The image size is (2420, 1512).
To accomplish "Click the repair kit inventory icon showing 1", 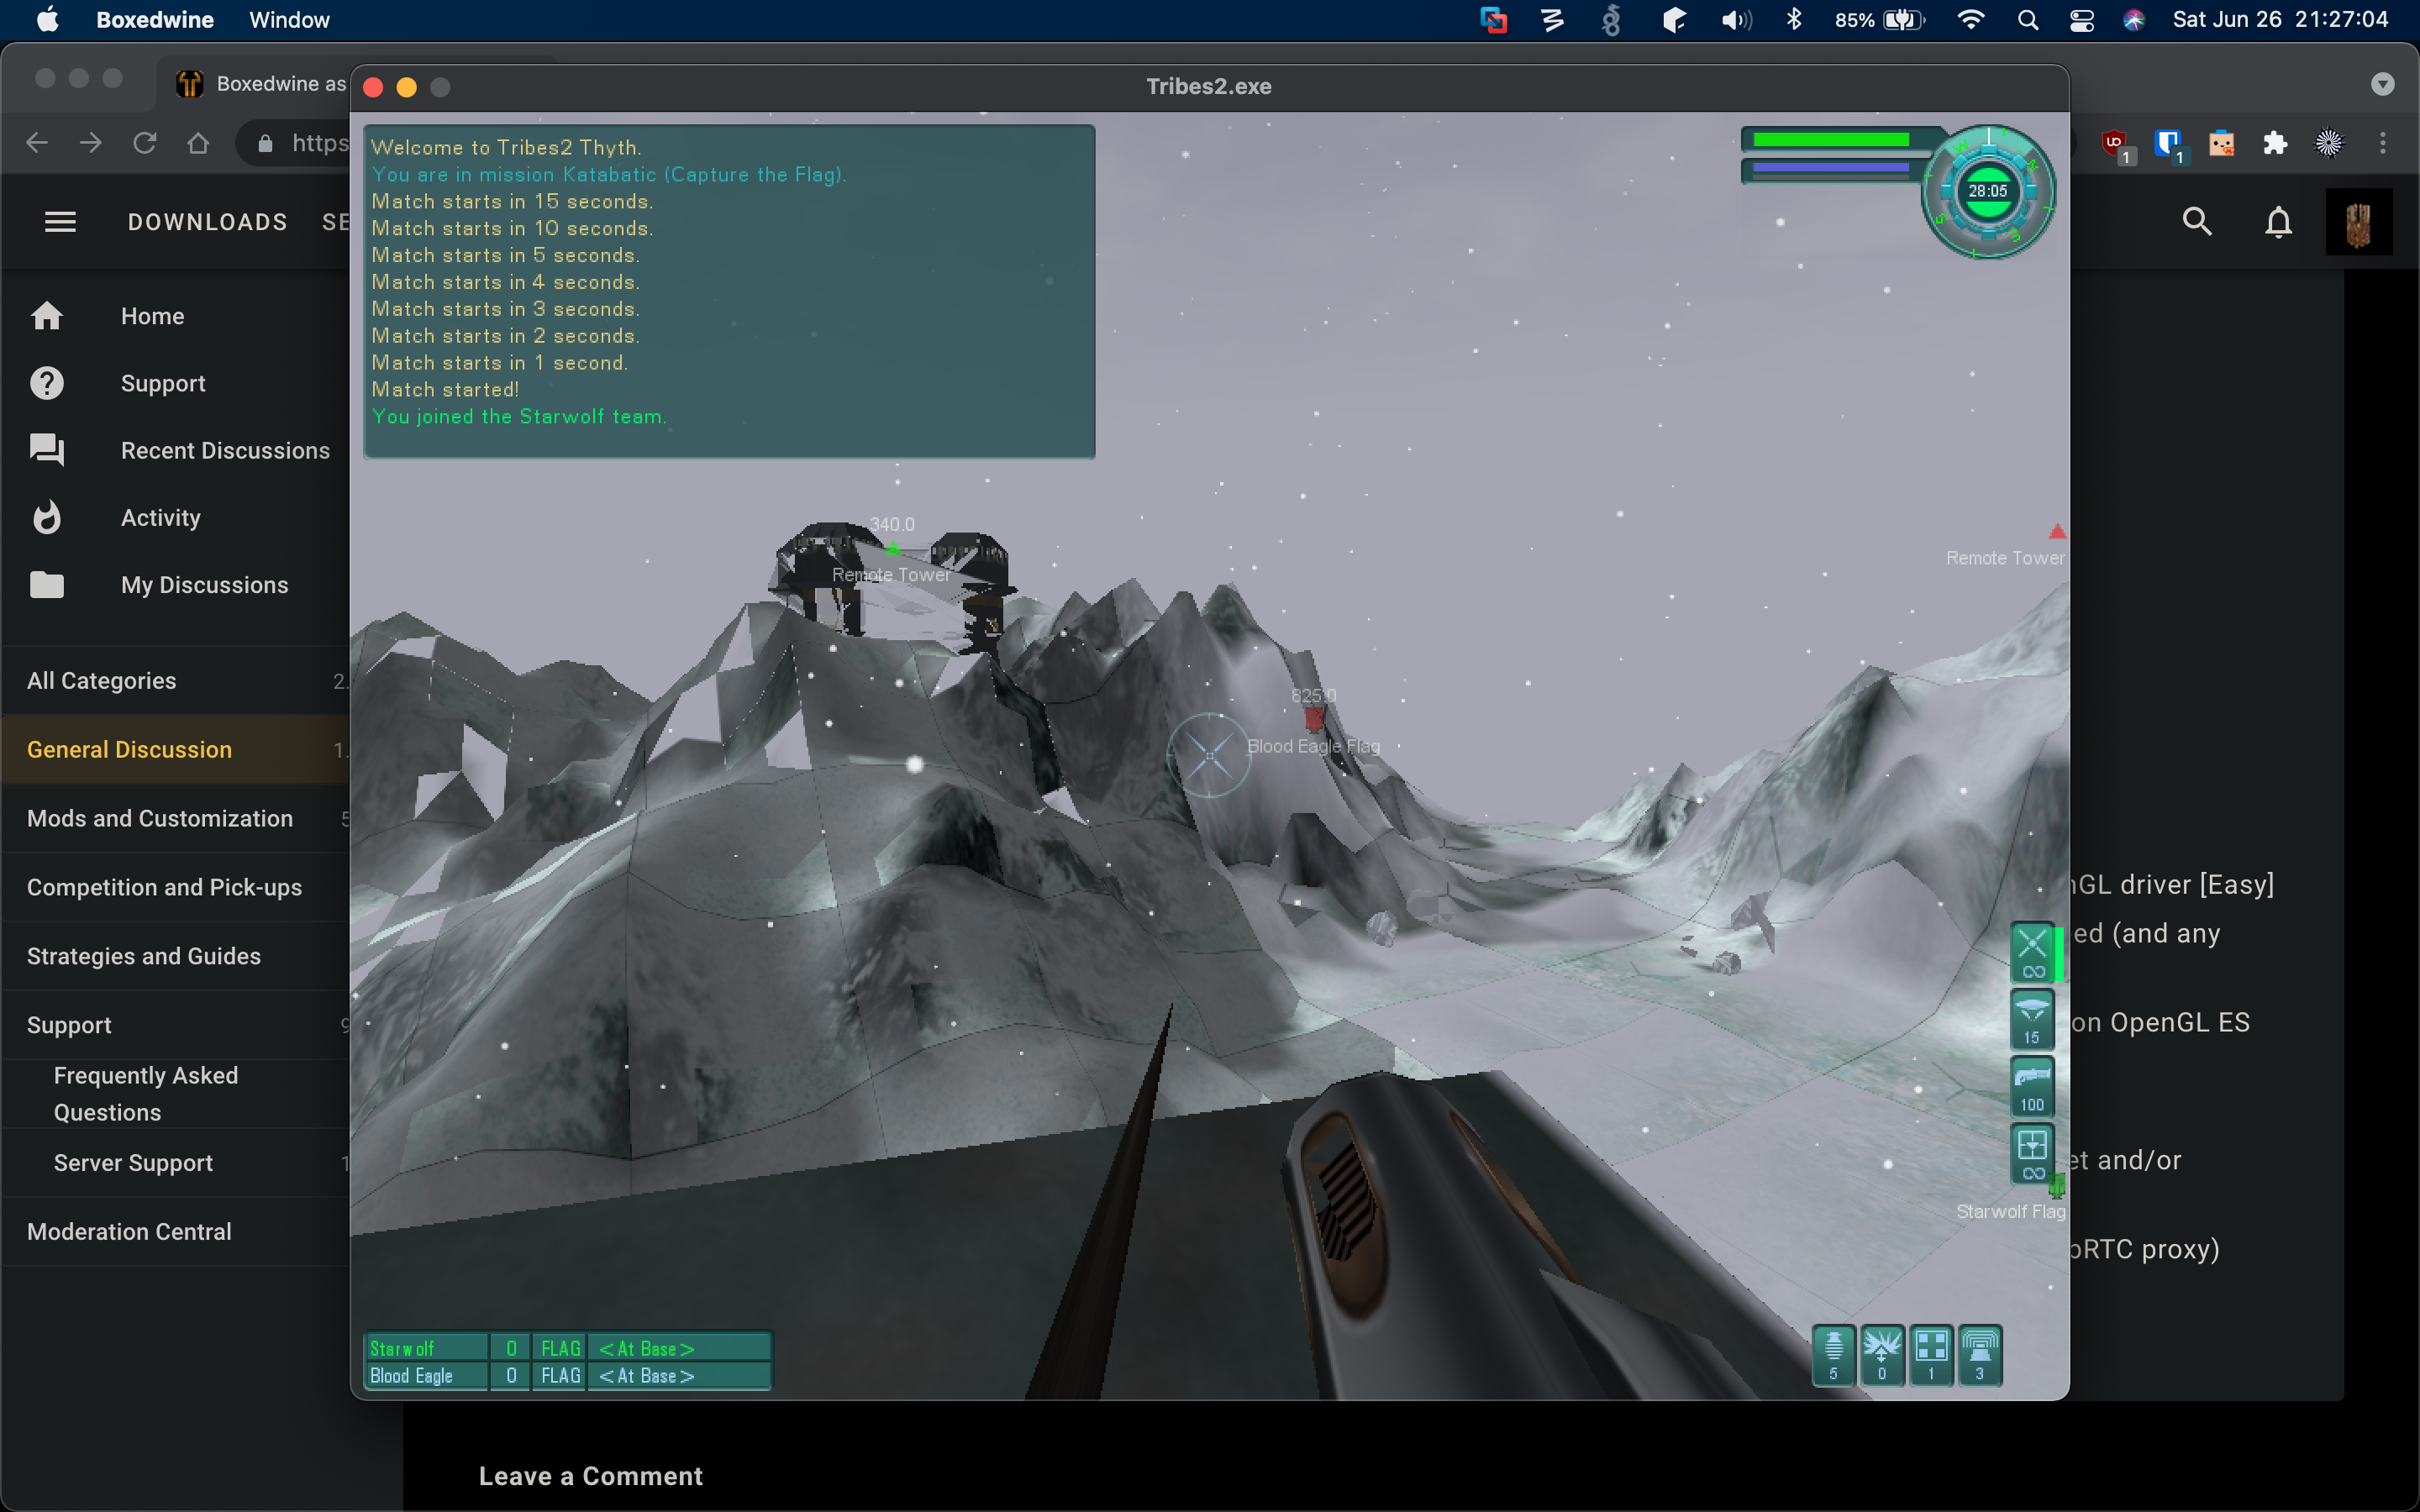I will (1931, 1355).
